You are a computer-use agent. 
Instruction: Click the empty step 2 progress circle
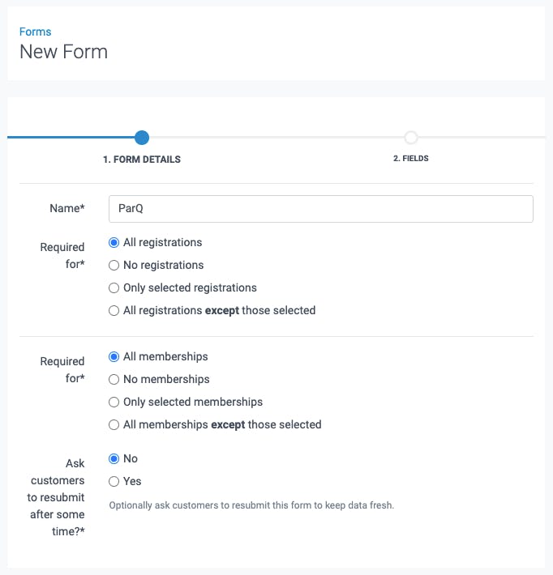coord(411,138)
